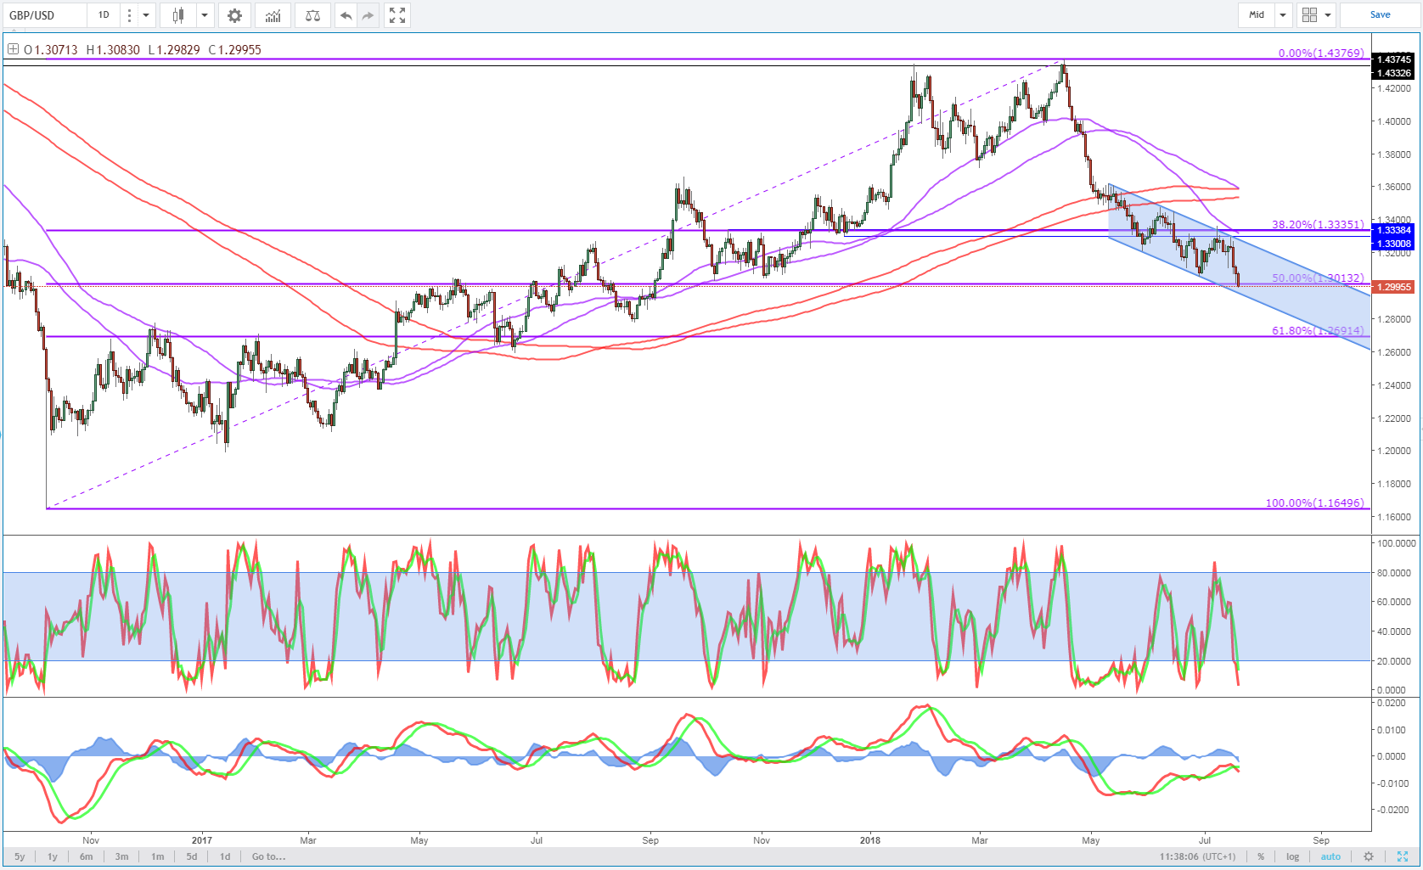Click the 1.33384 price label
The height and width of the screenshot is (870, 1423).
[1394, 230]
